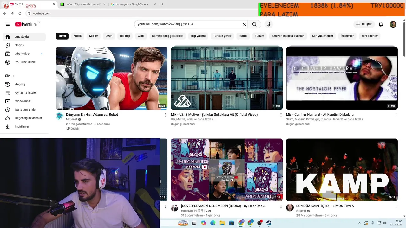Expand the Siz section chevron

(x=13, y=76)
